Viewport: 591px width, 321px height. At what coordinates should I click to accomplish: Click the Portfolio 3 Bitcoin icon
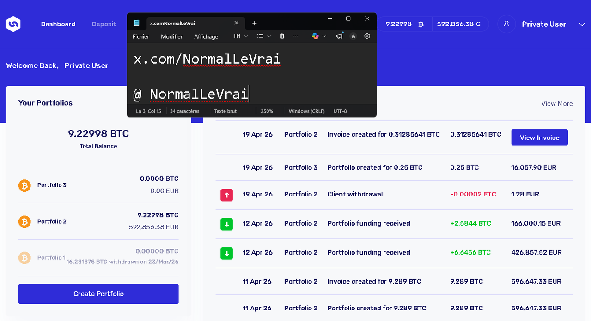tap(24, 185)
